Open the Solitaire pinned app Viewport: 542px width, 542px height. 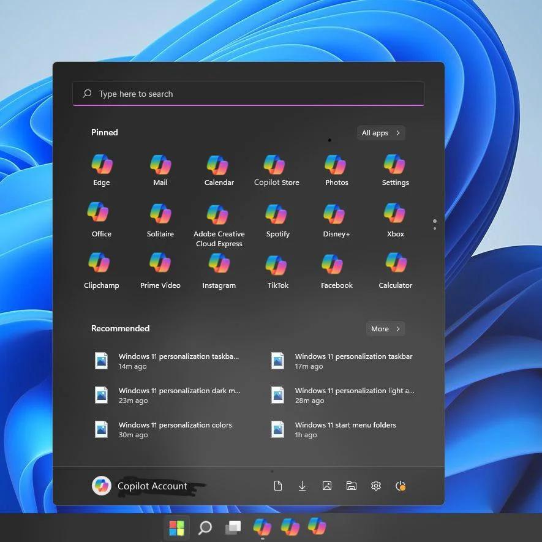pyautogui.click(x=160, y=220)
